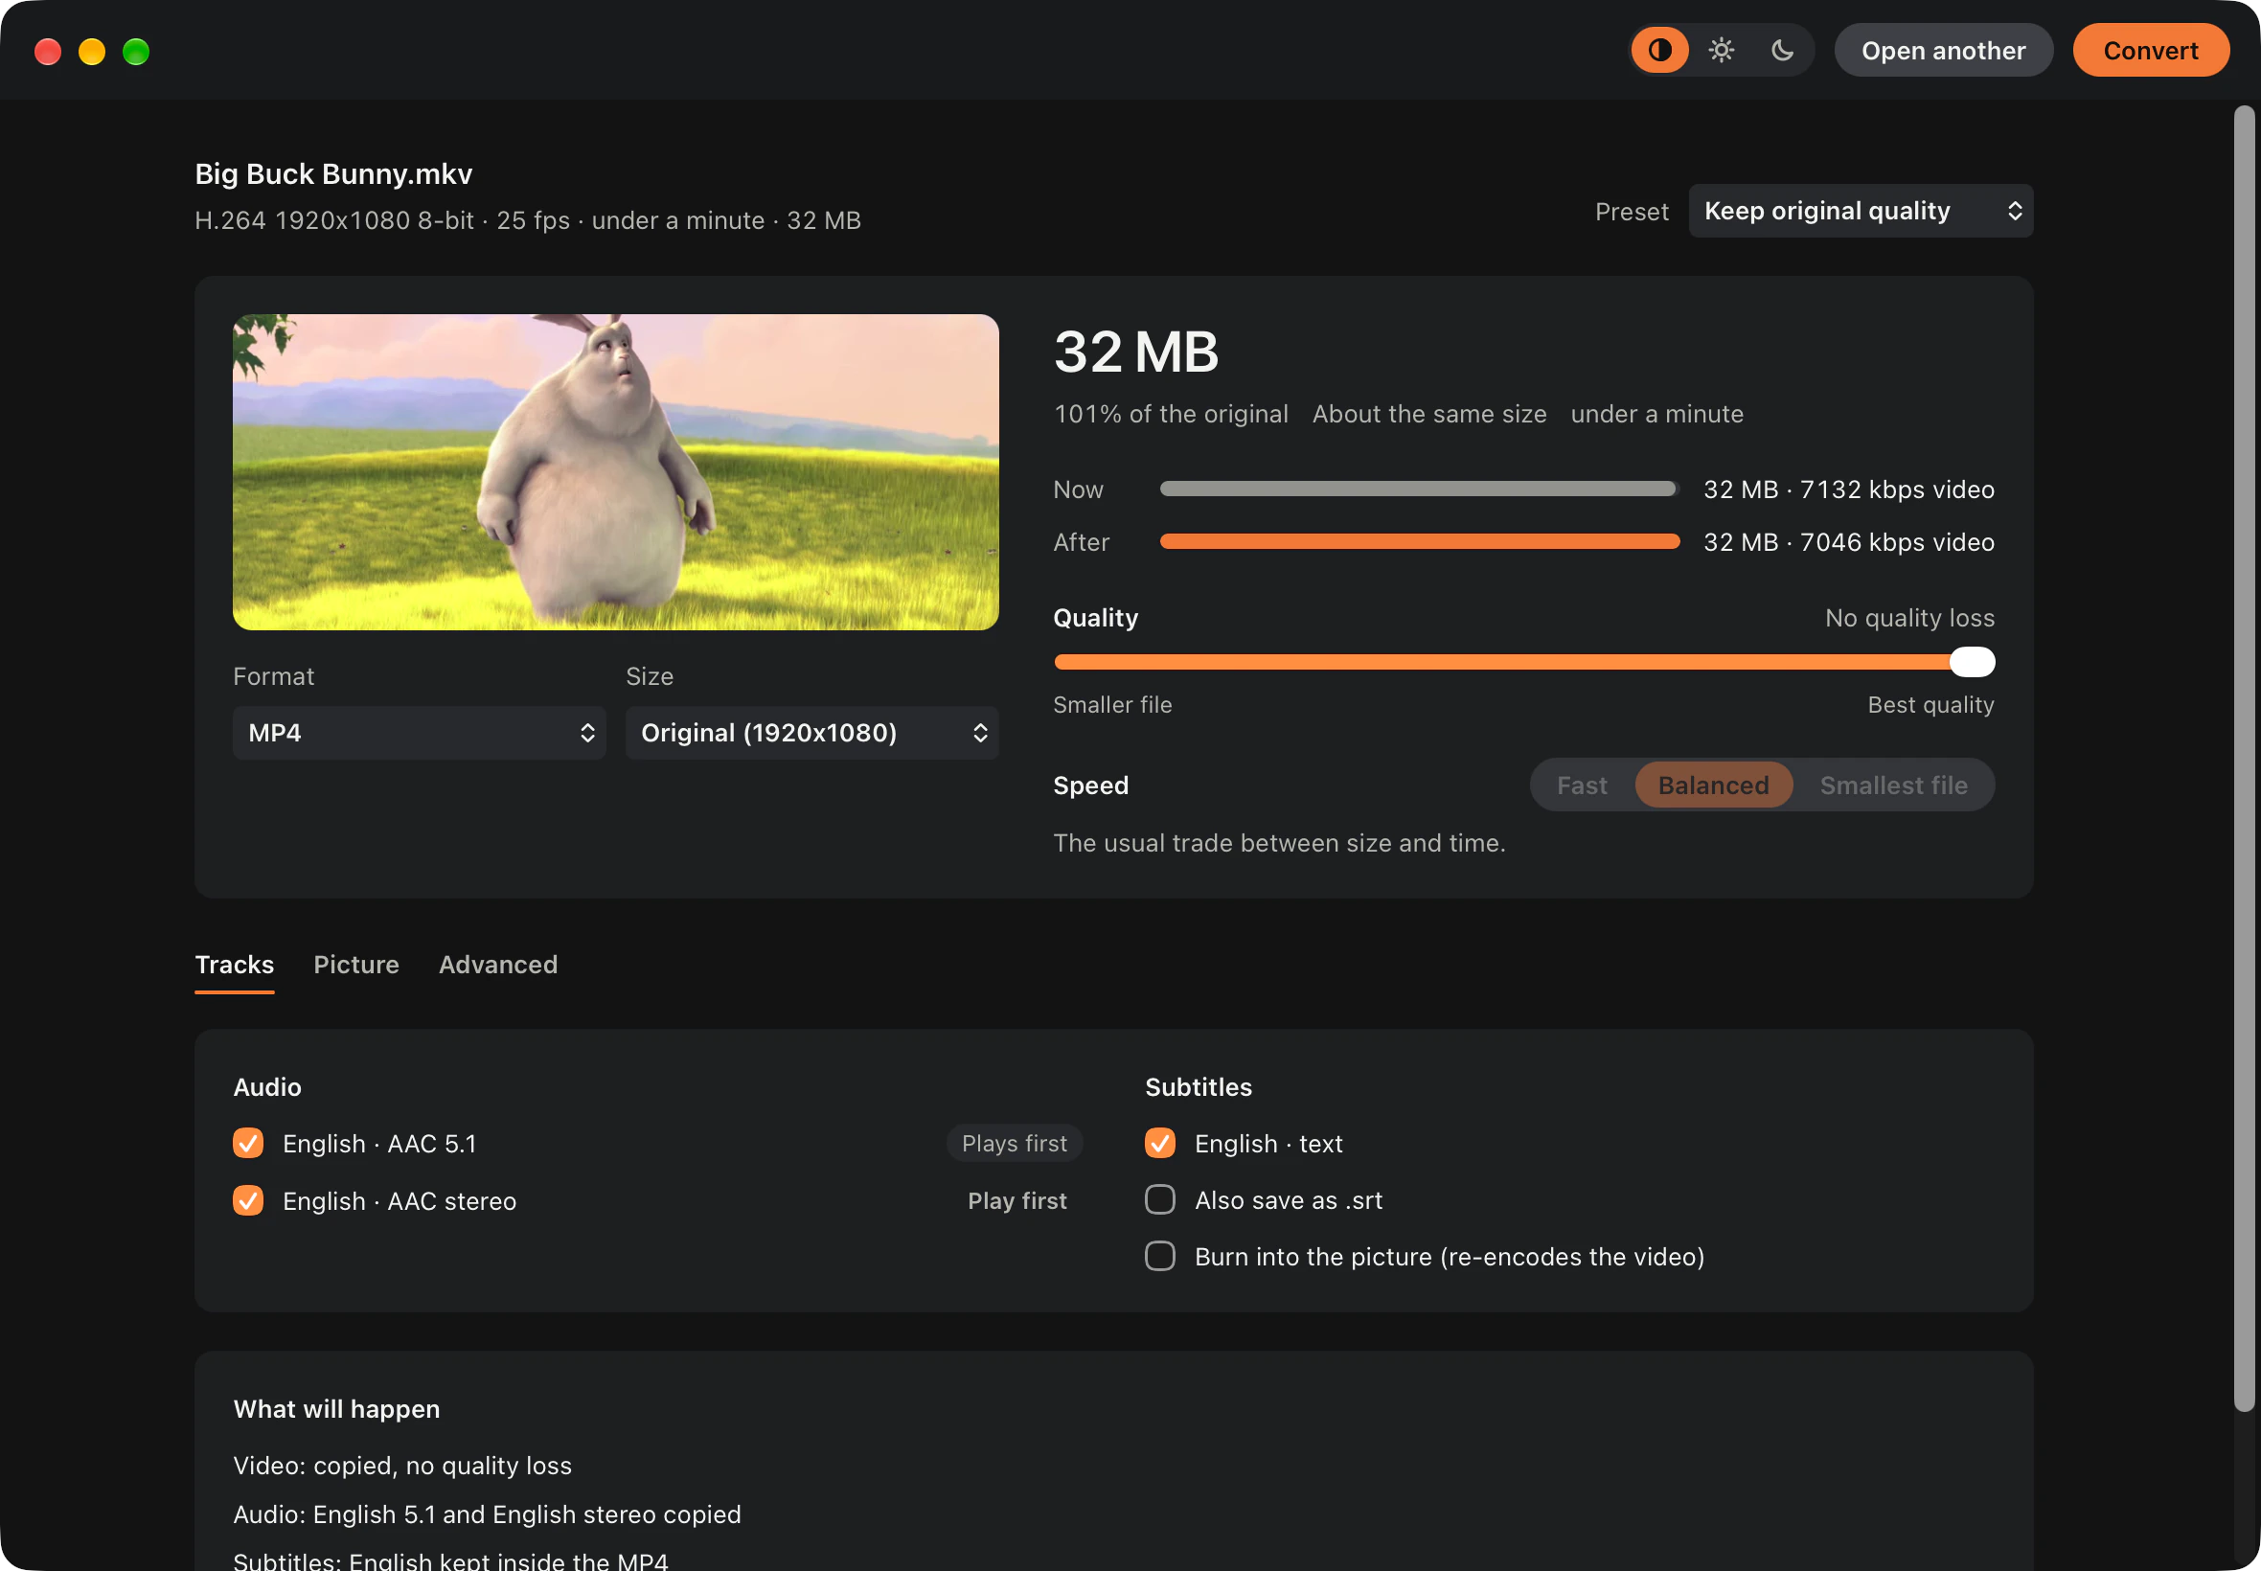
Task: Open the Preset dropdown
Action: click(1861, 211)
